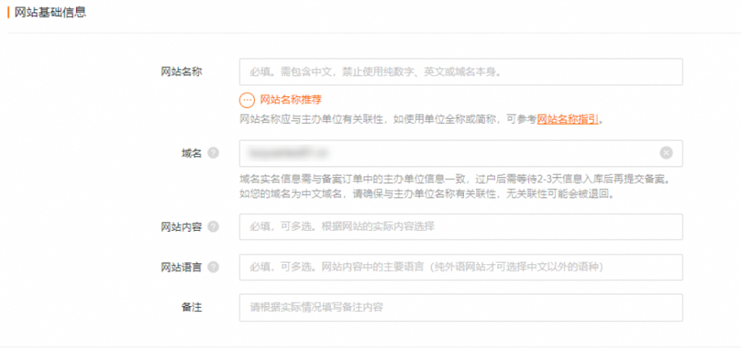741x351 pixels.
Task: Focus the 网站名称 input field
Action: click(460, 72)
